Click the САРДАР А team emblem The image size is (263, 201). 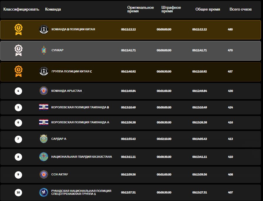pyautogui.click(x=44, y=139)
